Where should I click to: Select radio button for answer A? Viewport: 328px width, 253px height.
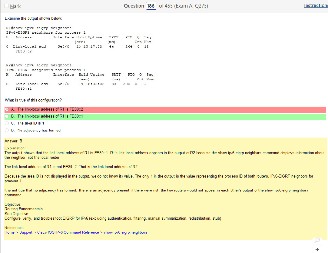tap(7, 109)
